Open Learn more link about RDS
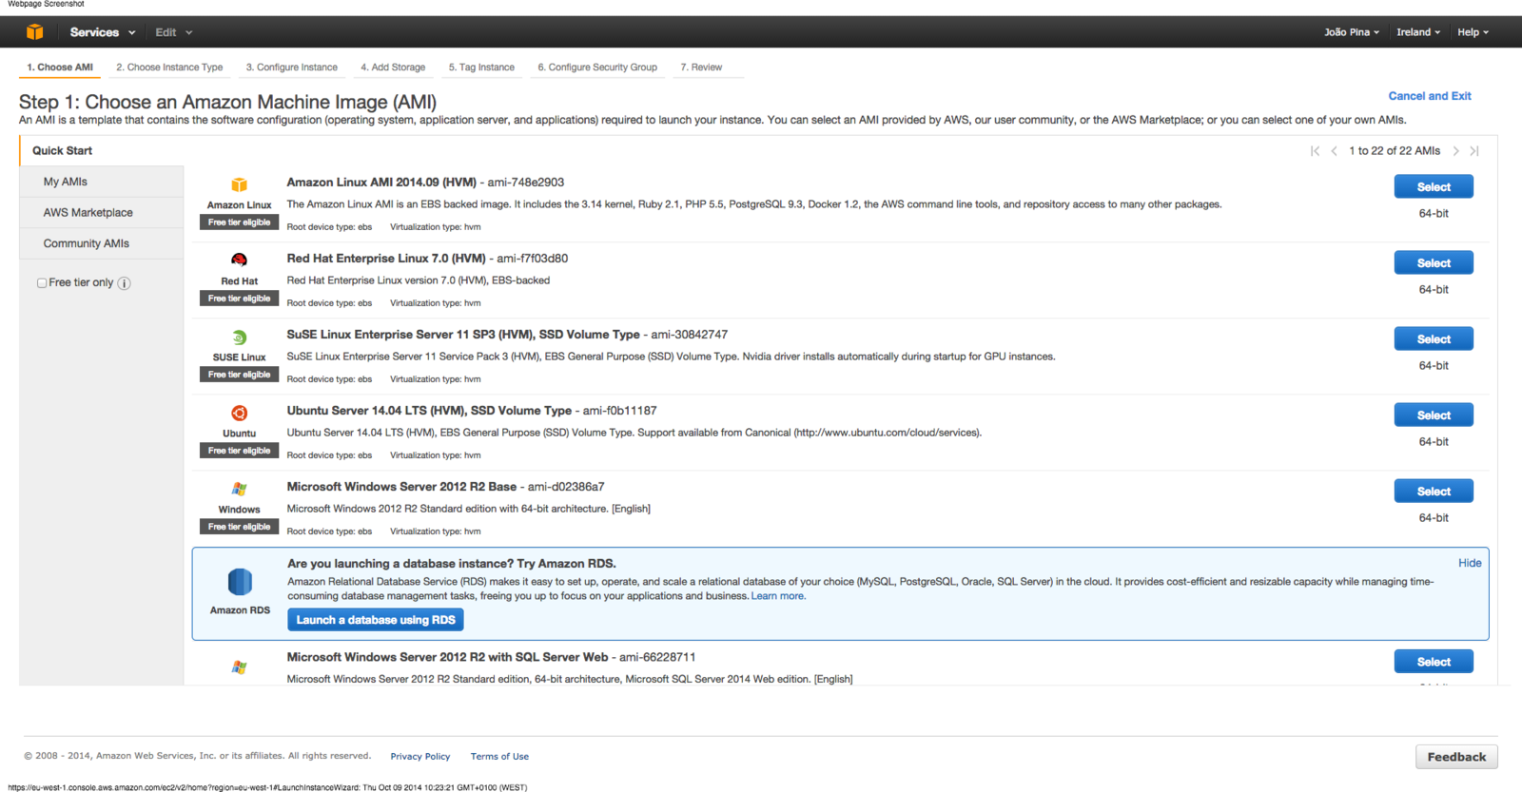Screen dimensions: 1522x792 [778, 596]
